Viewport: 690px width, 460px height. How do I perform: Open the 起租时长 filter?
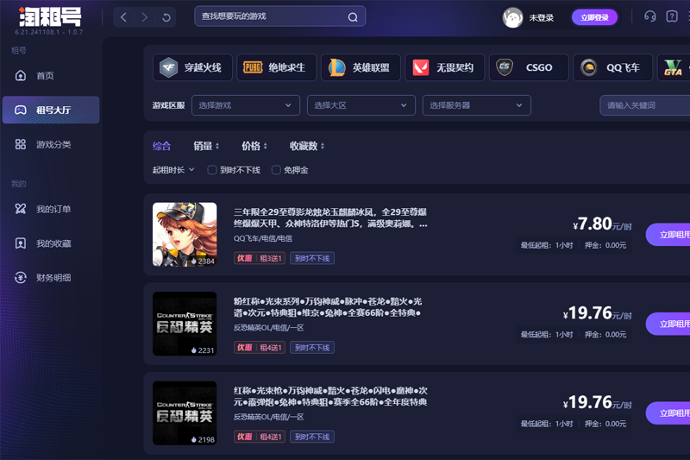tap(173, 170)
